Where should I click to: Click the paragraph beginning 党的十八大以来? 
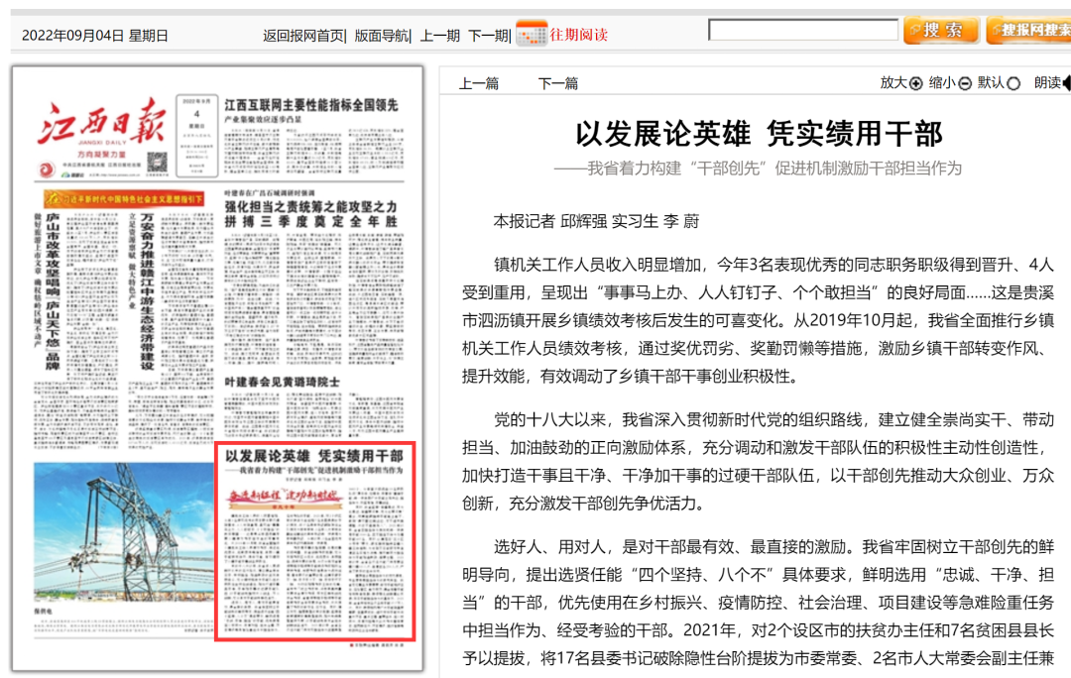point(759,462)
